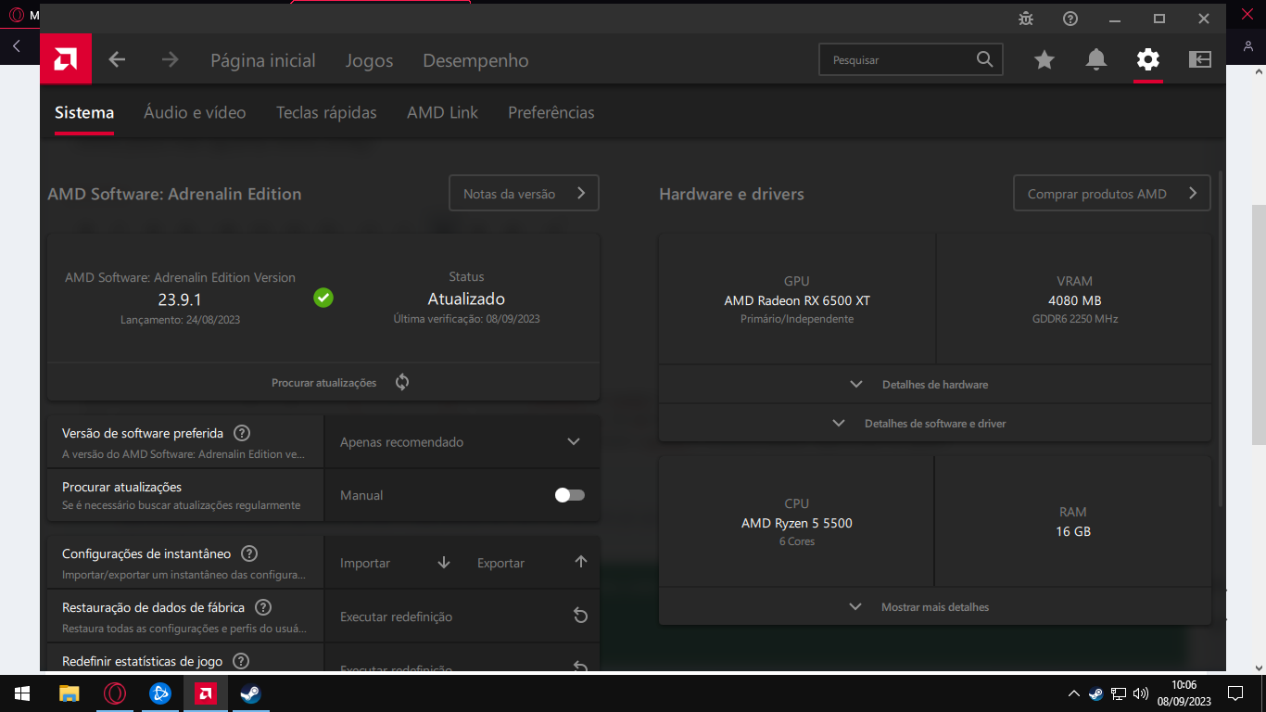Image resolution: width=1266 pixels, height=712 pixels.
Task: Switch to the Sistema tab
Action: tap(84, 112)
